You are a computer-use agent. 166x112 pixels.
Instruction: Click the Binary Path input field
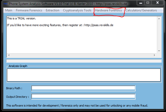[x=84, y=88]
